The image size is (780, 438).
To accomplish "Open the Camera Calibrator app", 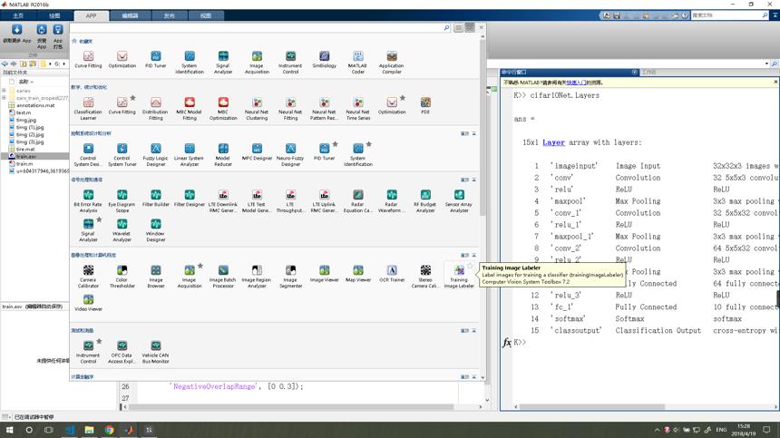I will click(x=88, y=276).
